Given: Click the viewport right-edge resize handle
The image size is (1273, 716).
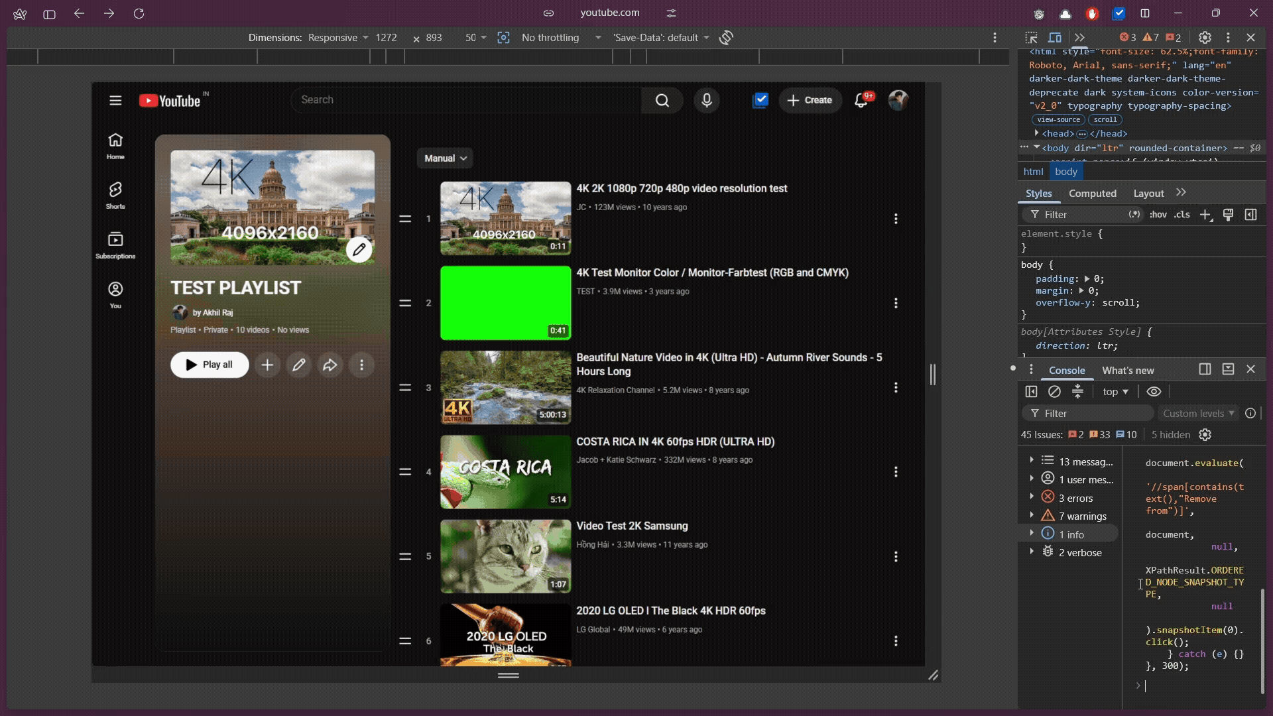Looking at the screenshot, I should coord(933,375).
